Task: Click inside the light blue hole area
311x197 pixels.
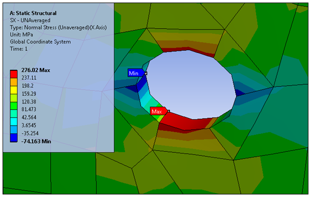Action: coord(191,85)
